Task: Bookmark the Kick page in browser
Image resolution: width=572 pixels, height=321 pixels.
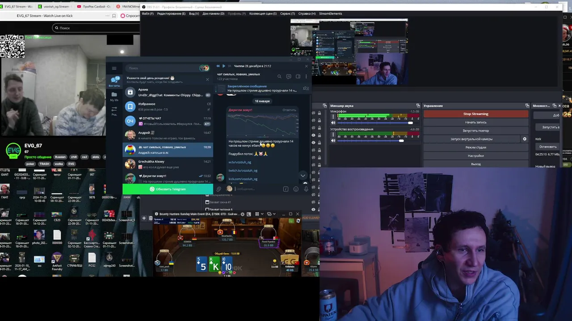Action: coord(114,16)
